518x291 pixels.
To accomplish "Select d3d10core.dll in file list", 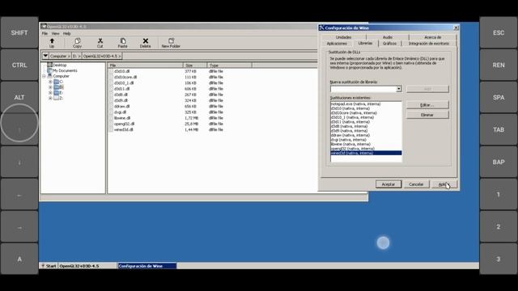I will (x=125, y=78).
